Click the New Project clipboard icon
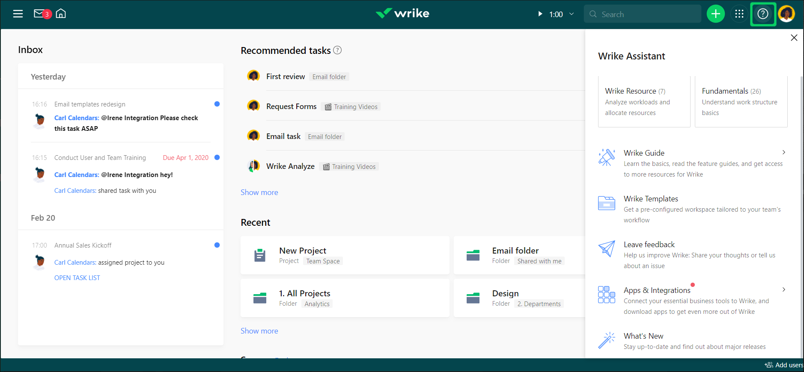Screen dimensions: 804x372 tap(260, 255)
